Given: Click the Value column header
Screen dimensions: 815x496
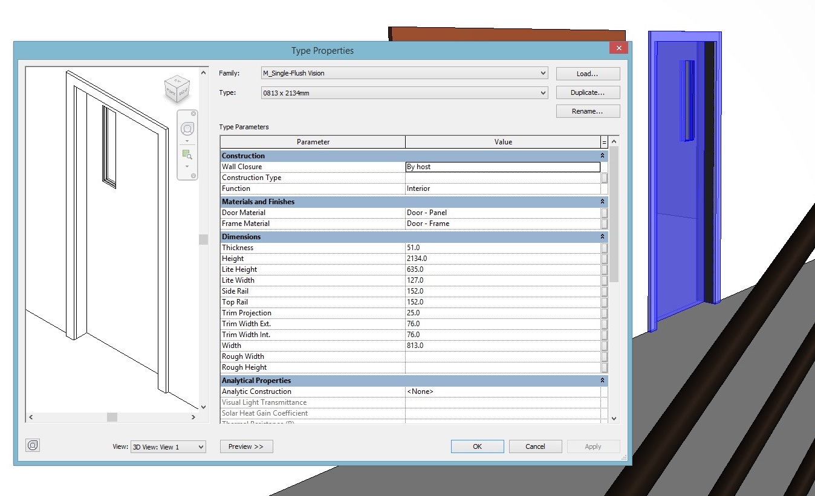Looking at the screenshot, I should tap(502, 142).
